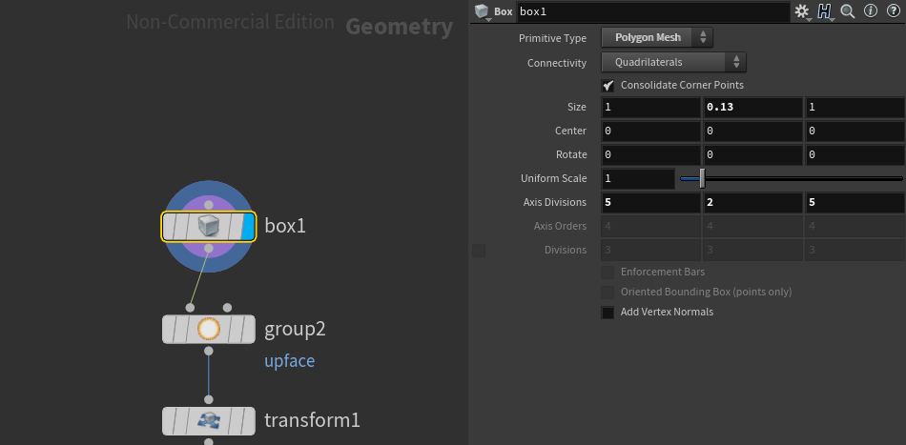Viewport: 906px width, 445px height.
Task: Click the Size Y field showing 0.13
Action: pos(752,107)
